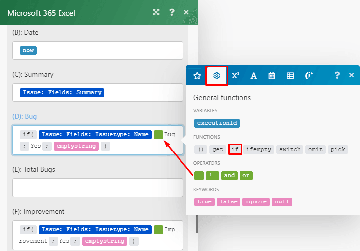Image resolution: width=360 pixels, height=251 pixels.
Task: Select the General functions gear tab
Action: point(216,76)
